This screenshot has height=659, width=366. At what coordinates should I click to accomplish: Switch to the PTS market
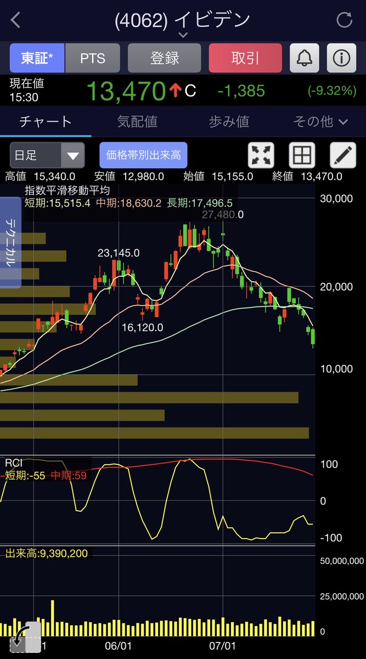point(92,58)
